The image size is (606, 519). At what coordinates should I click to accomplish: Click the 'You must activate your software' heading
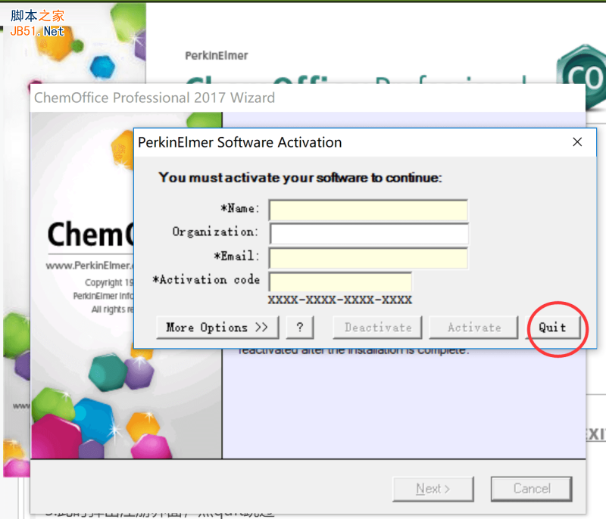click(x=300, y=178)
